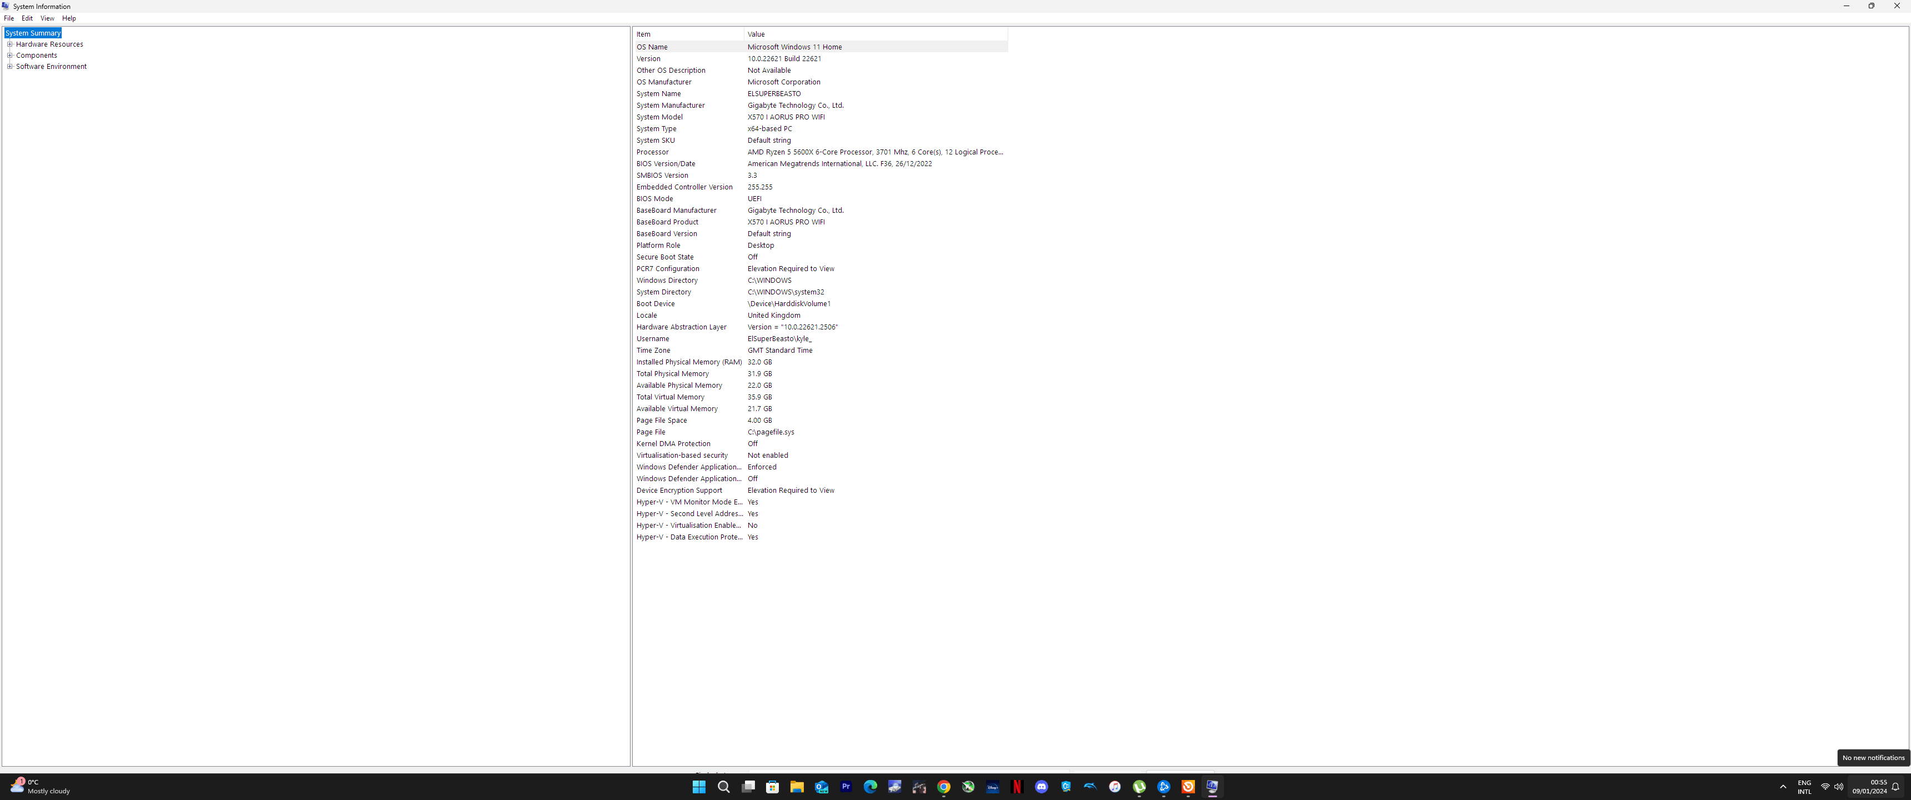The image size is (1911, 800).
Task: Launch Microsoft Store from taskbar
Action: (772, 787)
